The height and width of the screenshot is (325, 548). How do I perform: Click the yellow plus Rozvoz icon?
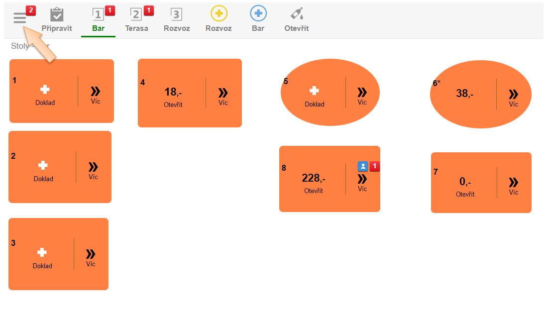pyautogui.click(x=219, y=14)
